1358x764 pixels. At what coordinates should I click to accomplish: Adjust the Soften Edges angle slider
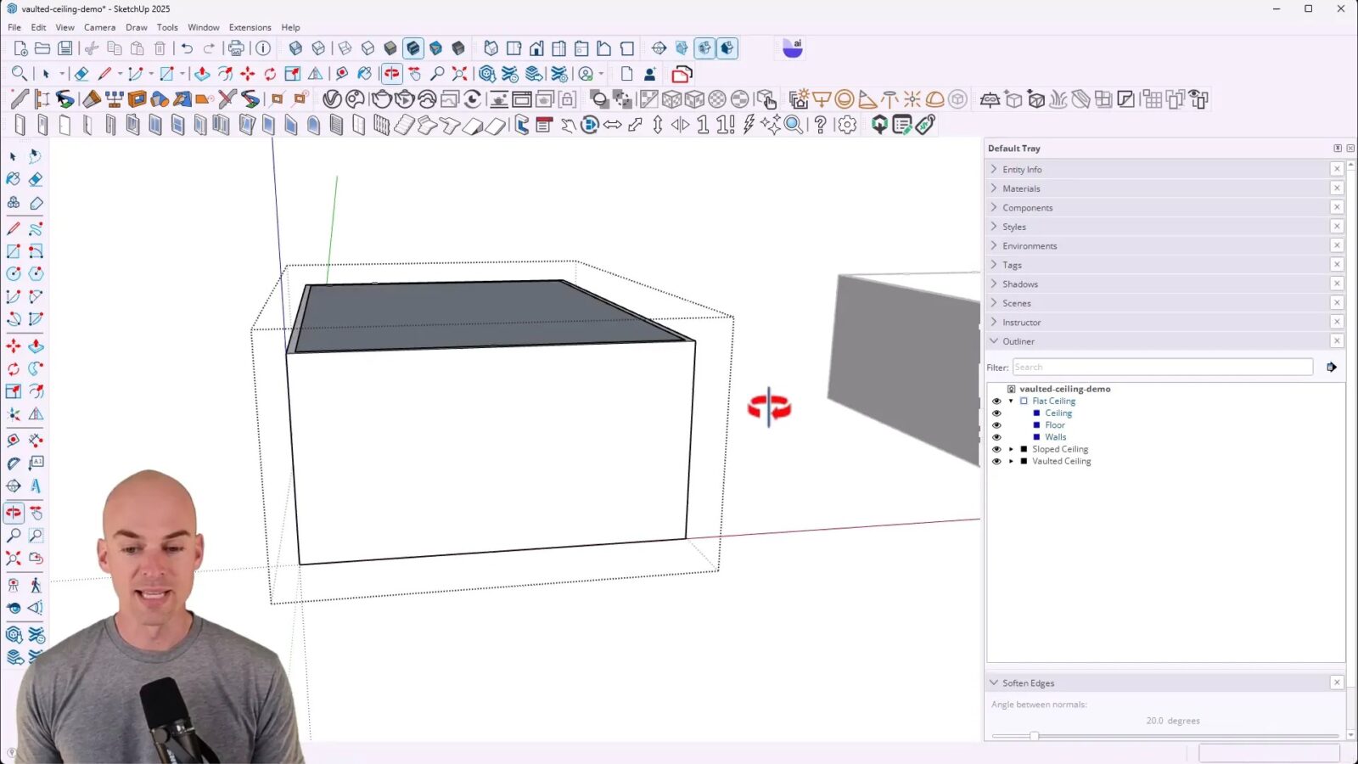[x=1035, y=736]
